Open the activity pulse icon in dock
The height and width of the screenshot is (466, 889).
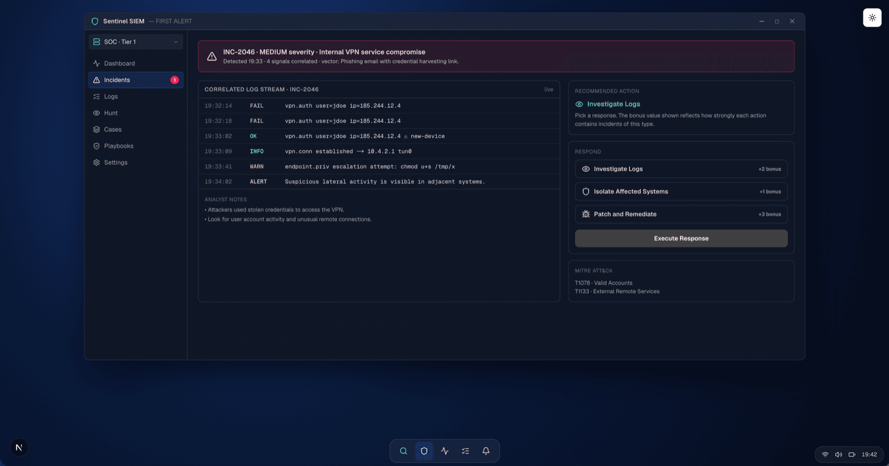pyautogui.click(x=444, y=451)
